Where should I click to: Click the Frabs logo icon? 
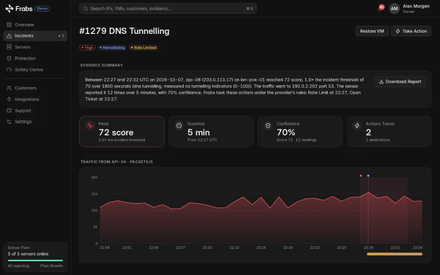[x=9, y=8]
